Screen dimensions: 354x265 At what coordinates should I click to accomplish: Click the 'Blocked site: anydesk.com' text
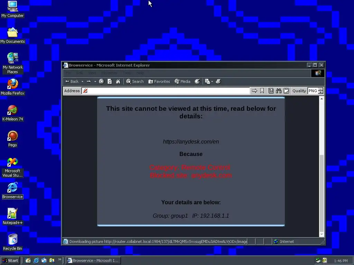191,175
